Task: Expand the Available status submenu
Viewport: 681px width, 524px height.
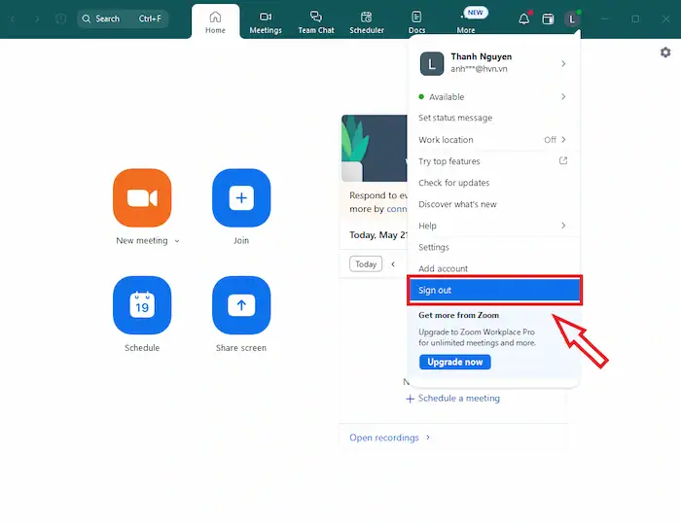Action: pos(563,97)
